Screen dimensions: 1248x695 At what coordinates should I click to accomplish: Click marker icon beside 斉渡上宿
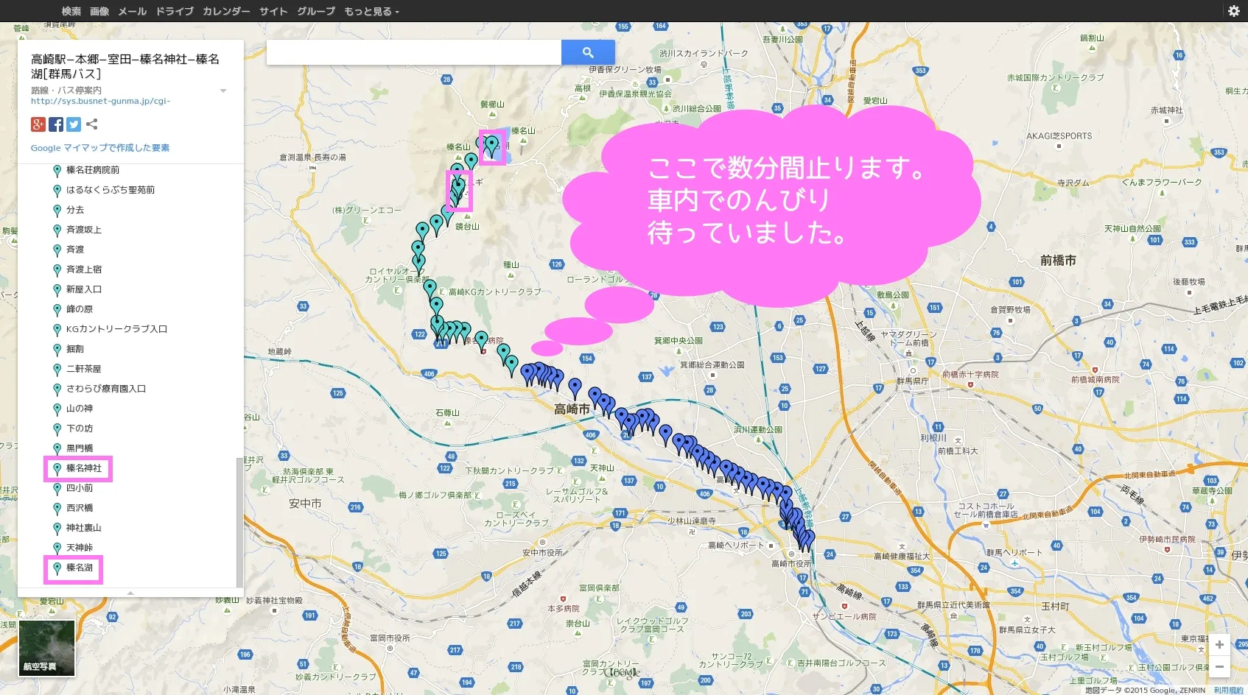point(57,270)
